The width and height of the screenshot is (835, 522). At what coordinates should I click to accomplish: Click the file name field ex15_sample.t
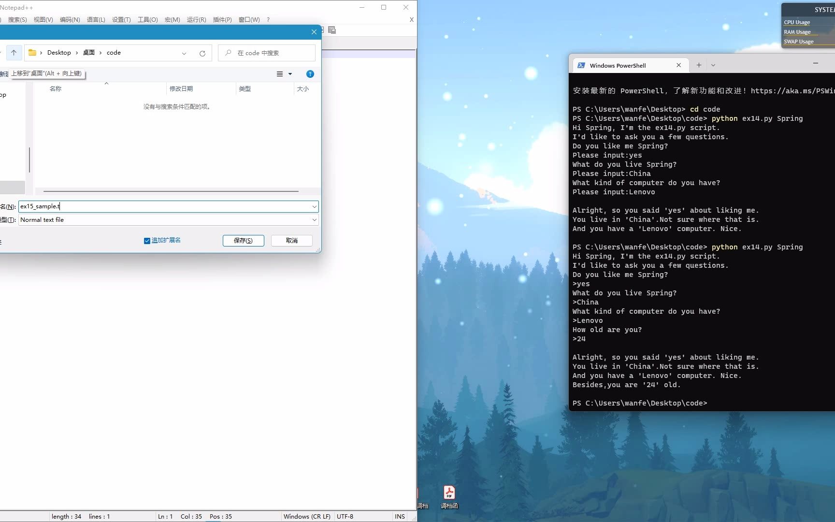(164, 206)
